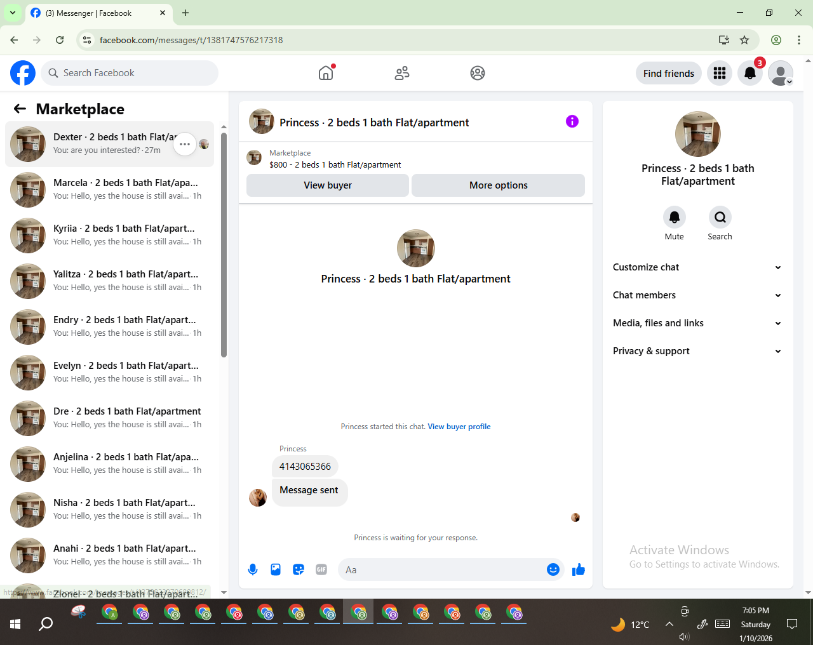Open the Facebook menu grid icon
This screenshot has height=645, width=813.
click(x=720, y=73)
